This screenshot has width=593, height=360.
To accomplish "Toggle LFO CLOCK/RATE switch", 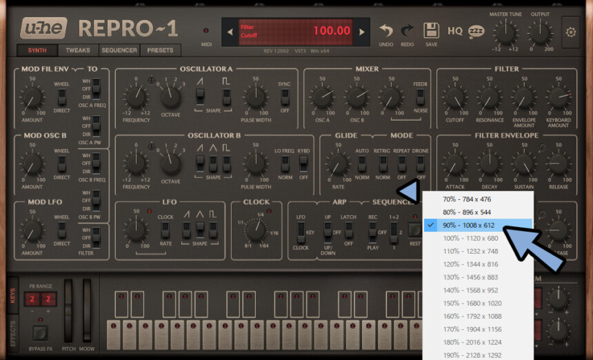I will pos(165,230).
